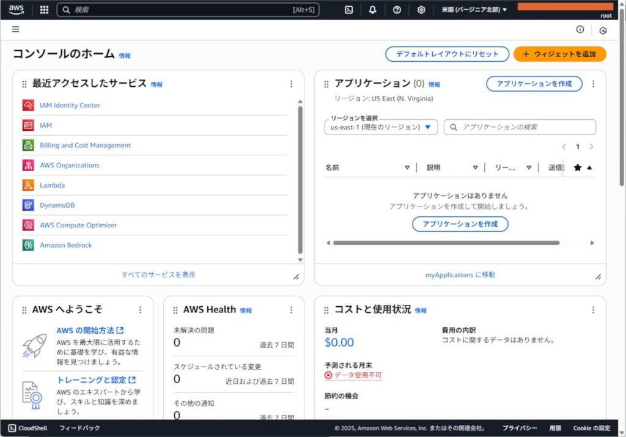Click the Billing and Cost Management icon
The image size is (626, 437).
click(28, 145)
